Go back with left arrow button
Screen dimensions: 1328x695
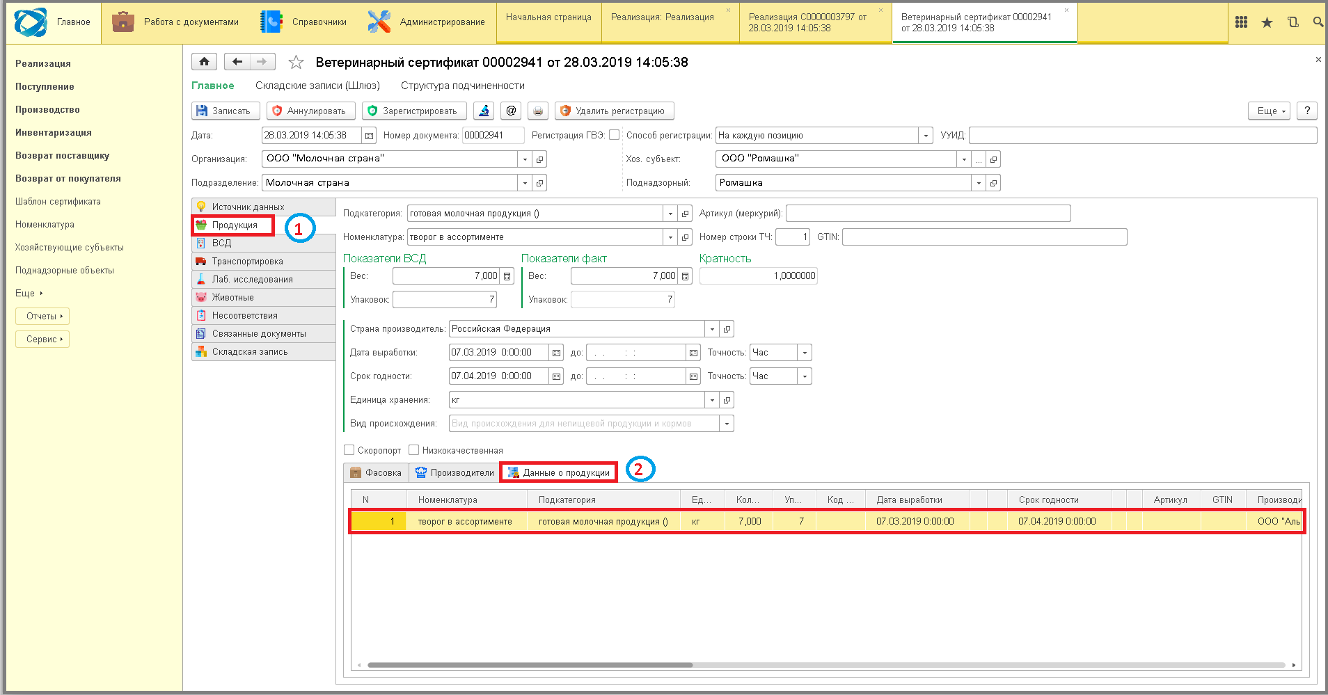(x=237, y=62)
